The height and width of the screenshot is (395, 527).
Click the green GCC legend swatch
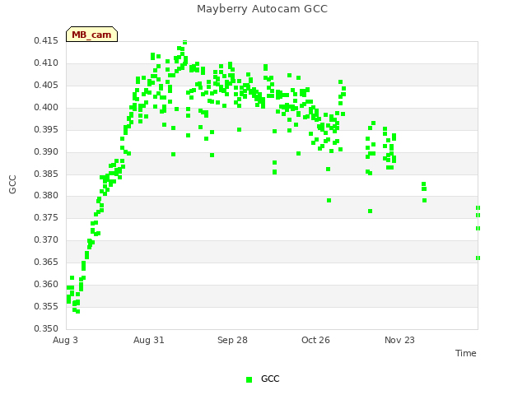(249, 379)
